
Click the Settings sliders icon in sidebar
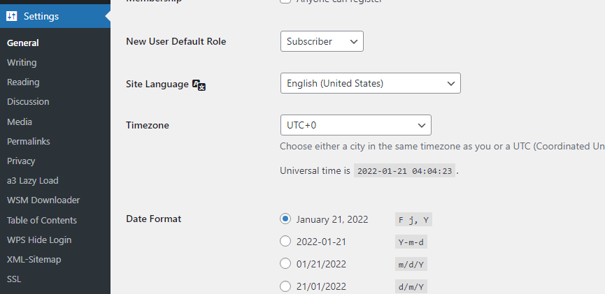13,17
